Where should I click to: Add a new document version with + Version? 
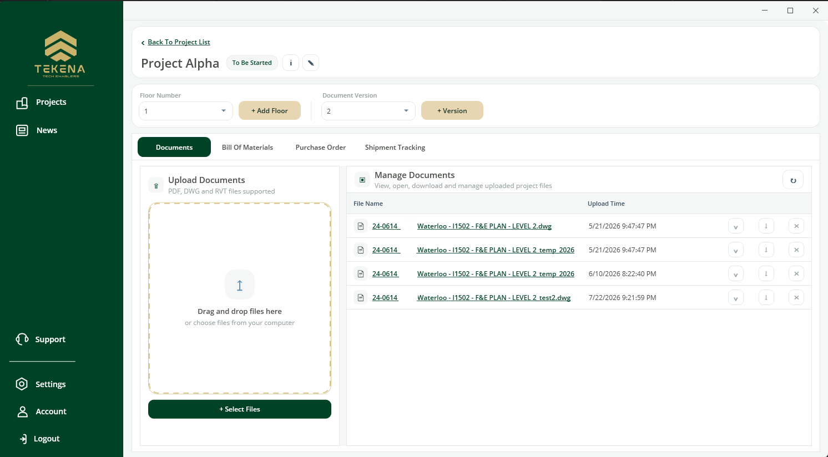452,110
